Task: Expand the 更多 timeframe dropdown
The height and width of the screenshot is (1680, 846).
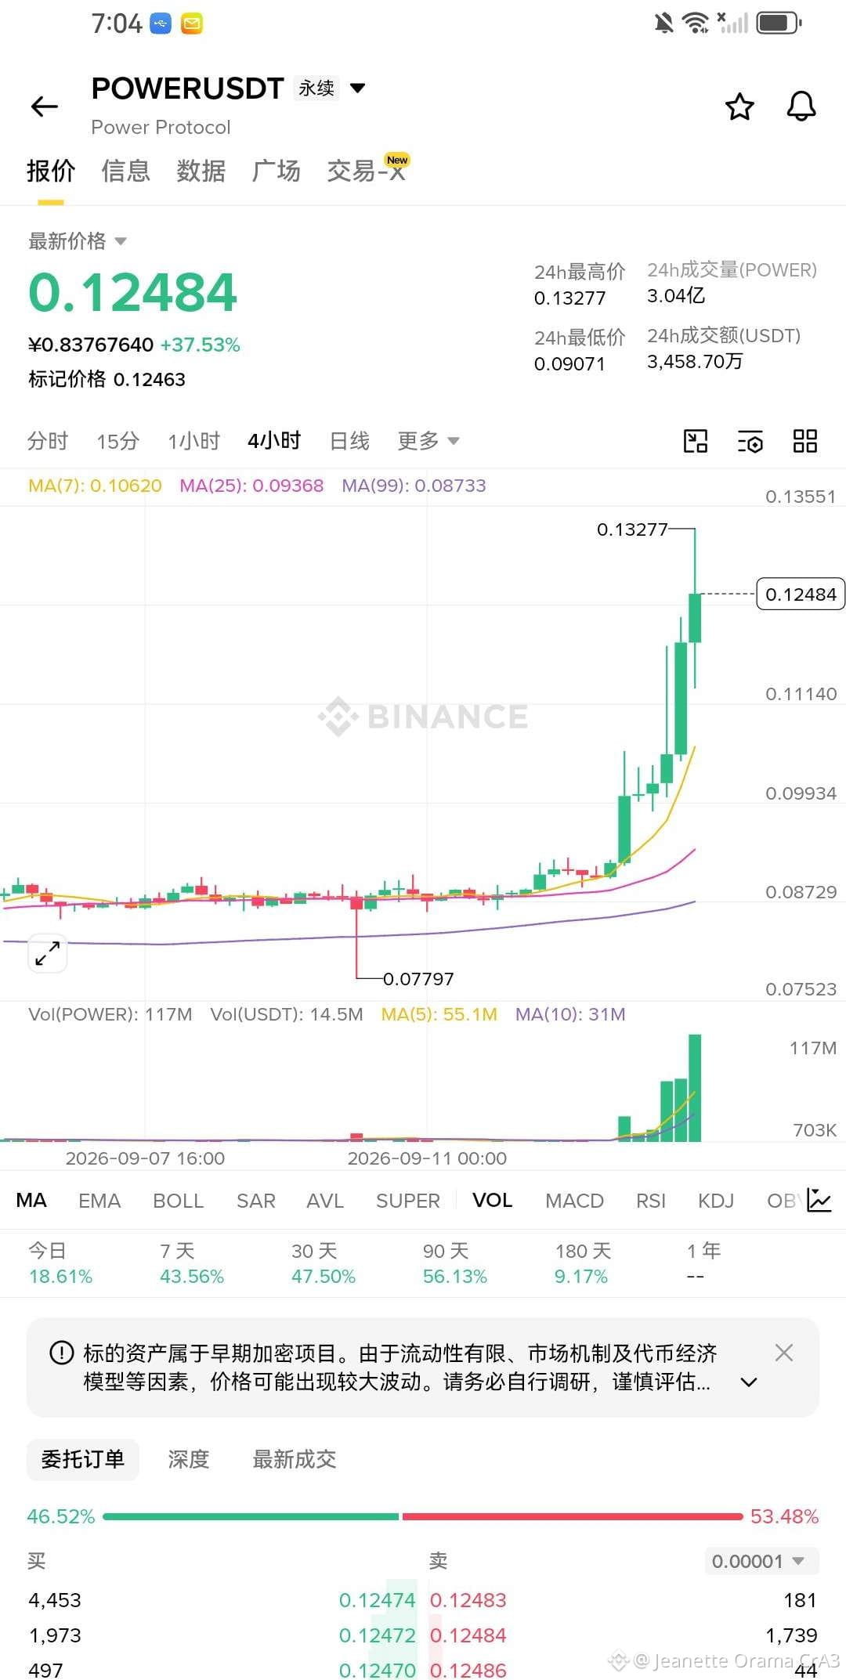Action: coord(428,441)
